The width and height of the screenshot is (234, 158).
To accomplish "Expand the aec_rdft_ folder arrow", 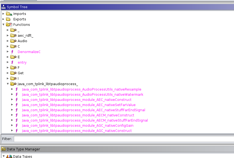I will tap(8, 35).
